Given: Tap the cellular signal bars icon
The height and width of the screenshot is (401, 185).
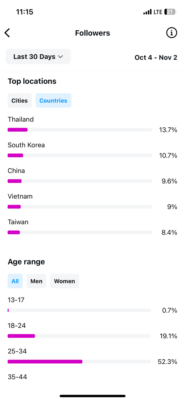Looking at the screenshot, I should point(148,12).
